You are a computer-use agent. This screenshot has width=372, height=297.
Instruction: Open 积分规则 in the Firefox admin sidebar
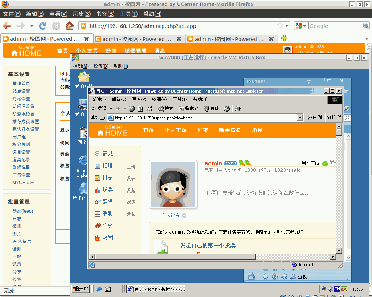[21, 144]
